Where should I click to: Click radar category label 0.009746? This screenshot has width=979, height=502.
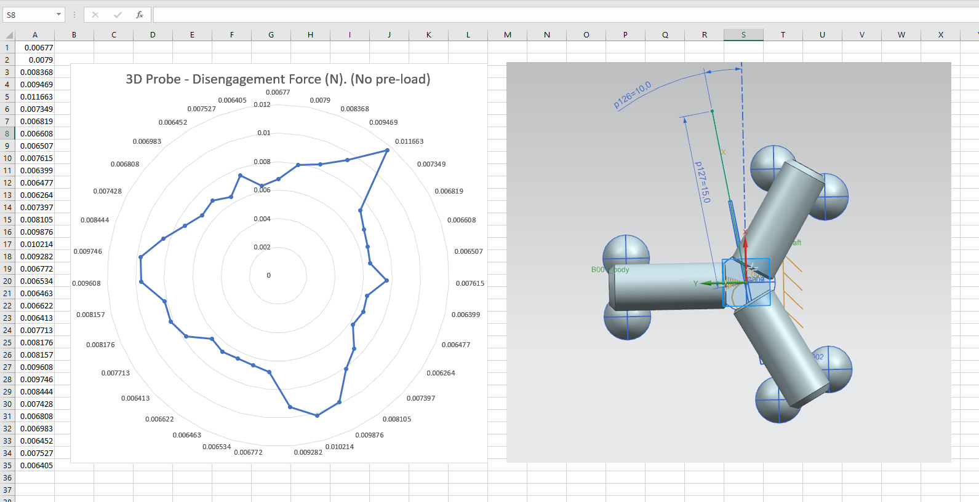click(x=88, y=251)
